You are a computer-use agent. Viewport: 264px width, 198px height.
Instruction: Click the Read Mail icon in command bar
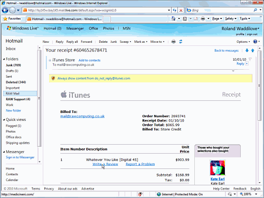(x=195, y=18)
